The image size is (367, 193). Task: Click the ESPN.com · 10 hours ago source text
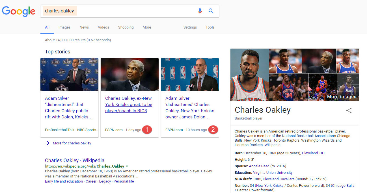pos(186,130)
